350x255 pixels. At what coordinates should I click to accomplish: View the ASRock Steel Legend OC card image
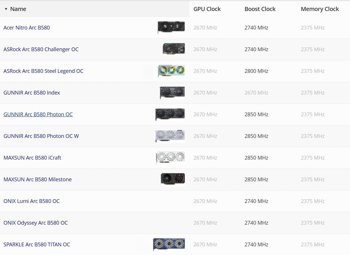click(171, 71)
